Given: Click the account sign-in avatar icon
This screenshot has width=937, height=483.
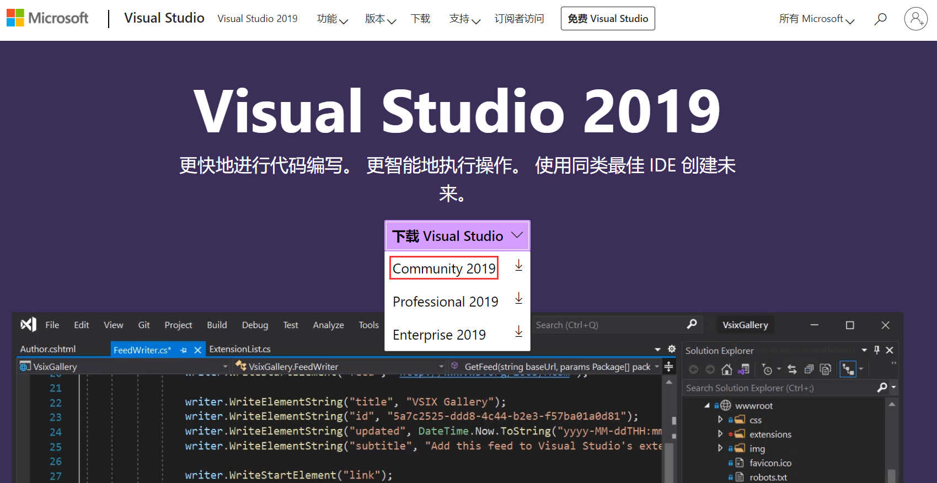Looking at the screenshot, I should click(915, 19).
